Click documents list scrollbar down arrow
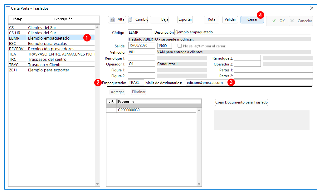Image resolution: width=322 pixels, height=193 pixels. (199, 184)
